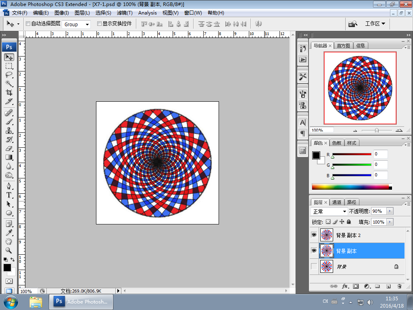The height and width of the screenshot is (310, 413).
Task: Hide the 背景 副本 2 layer
Action: [314, 235]
